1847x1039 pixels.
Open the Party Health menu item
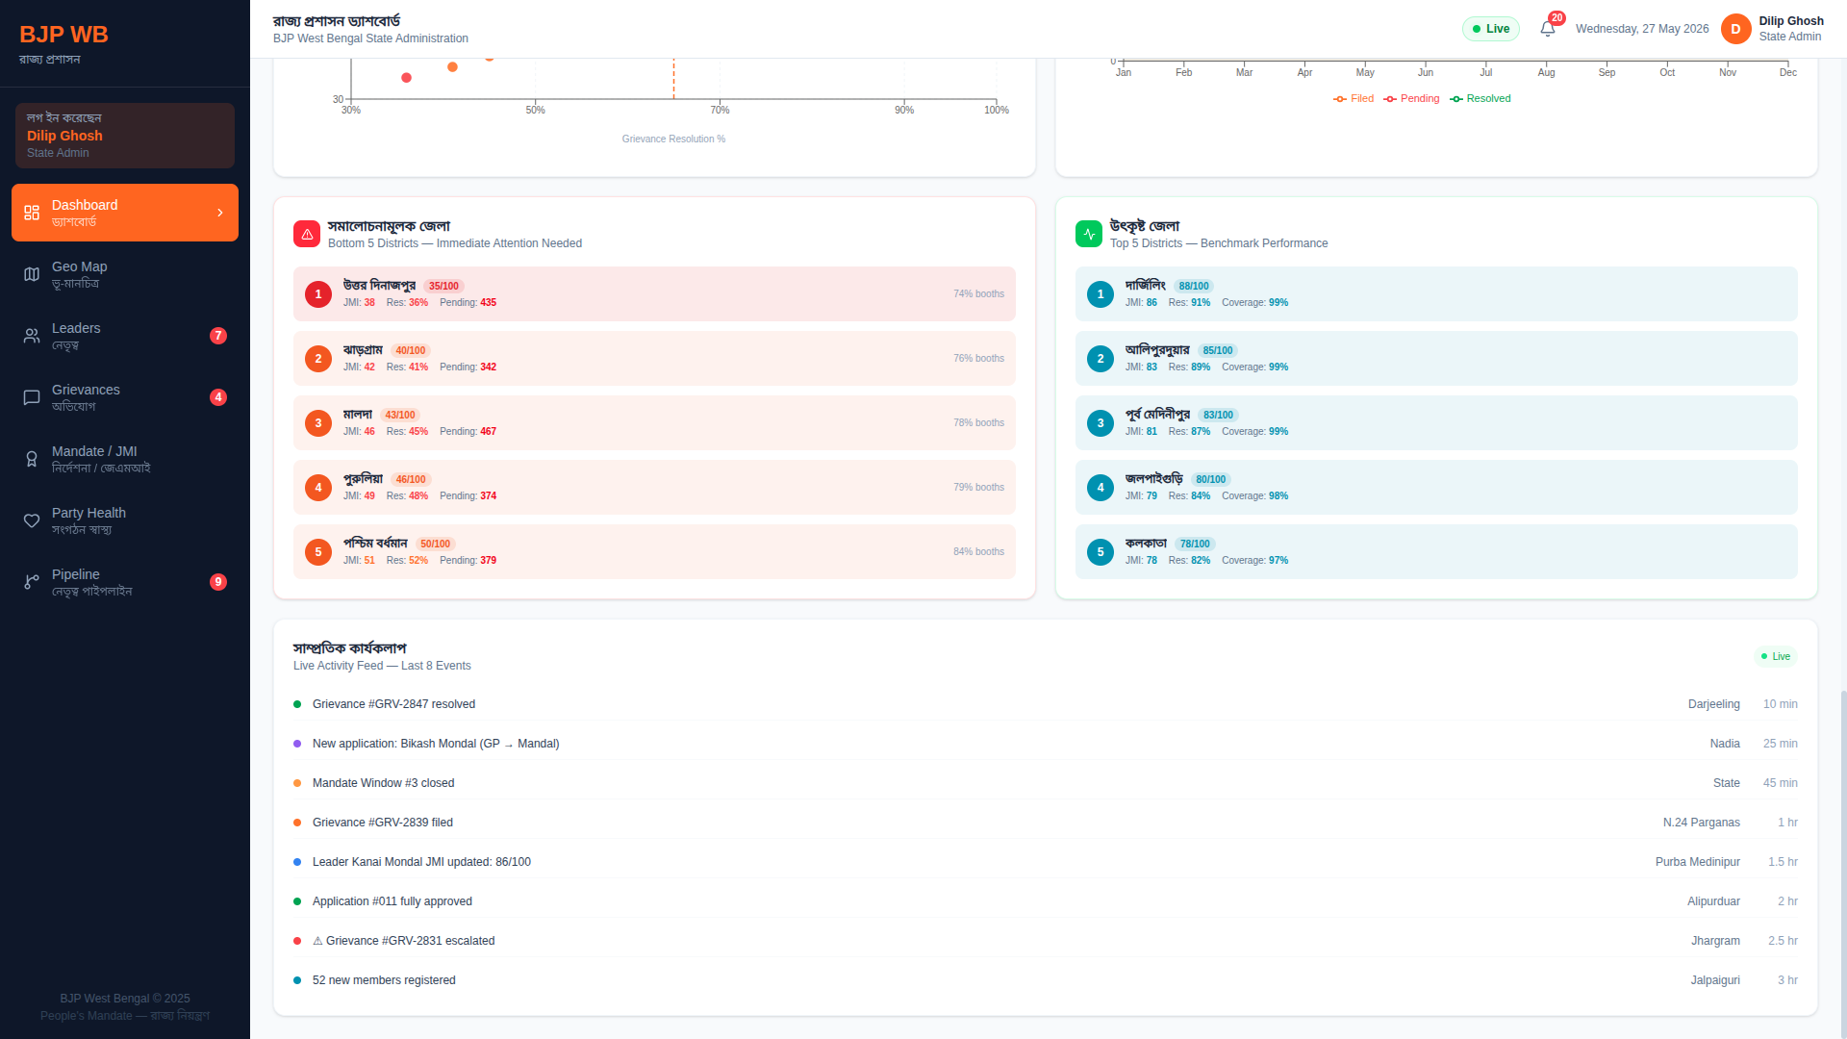click(125, 520)
